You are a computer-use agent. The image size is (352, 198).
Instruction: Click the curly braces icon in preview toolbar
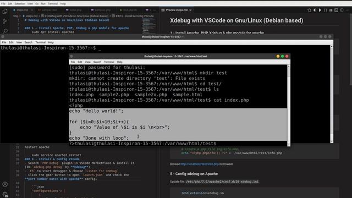click(325, 10)
